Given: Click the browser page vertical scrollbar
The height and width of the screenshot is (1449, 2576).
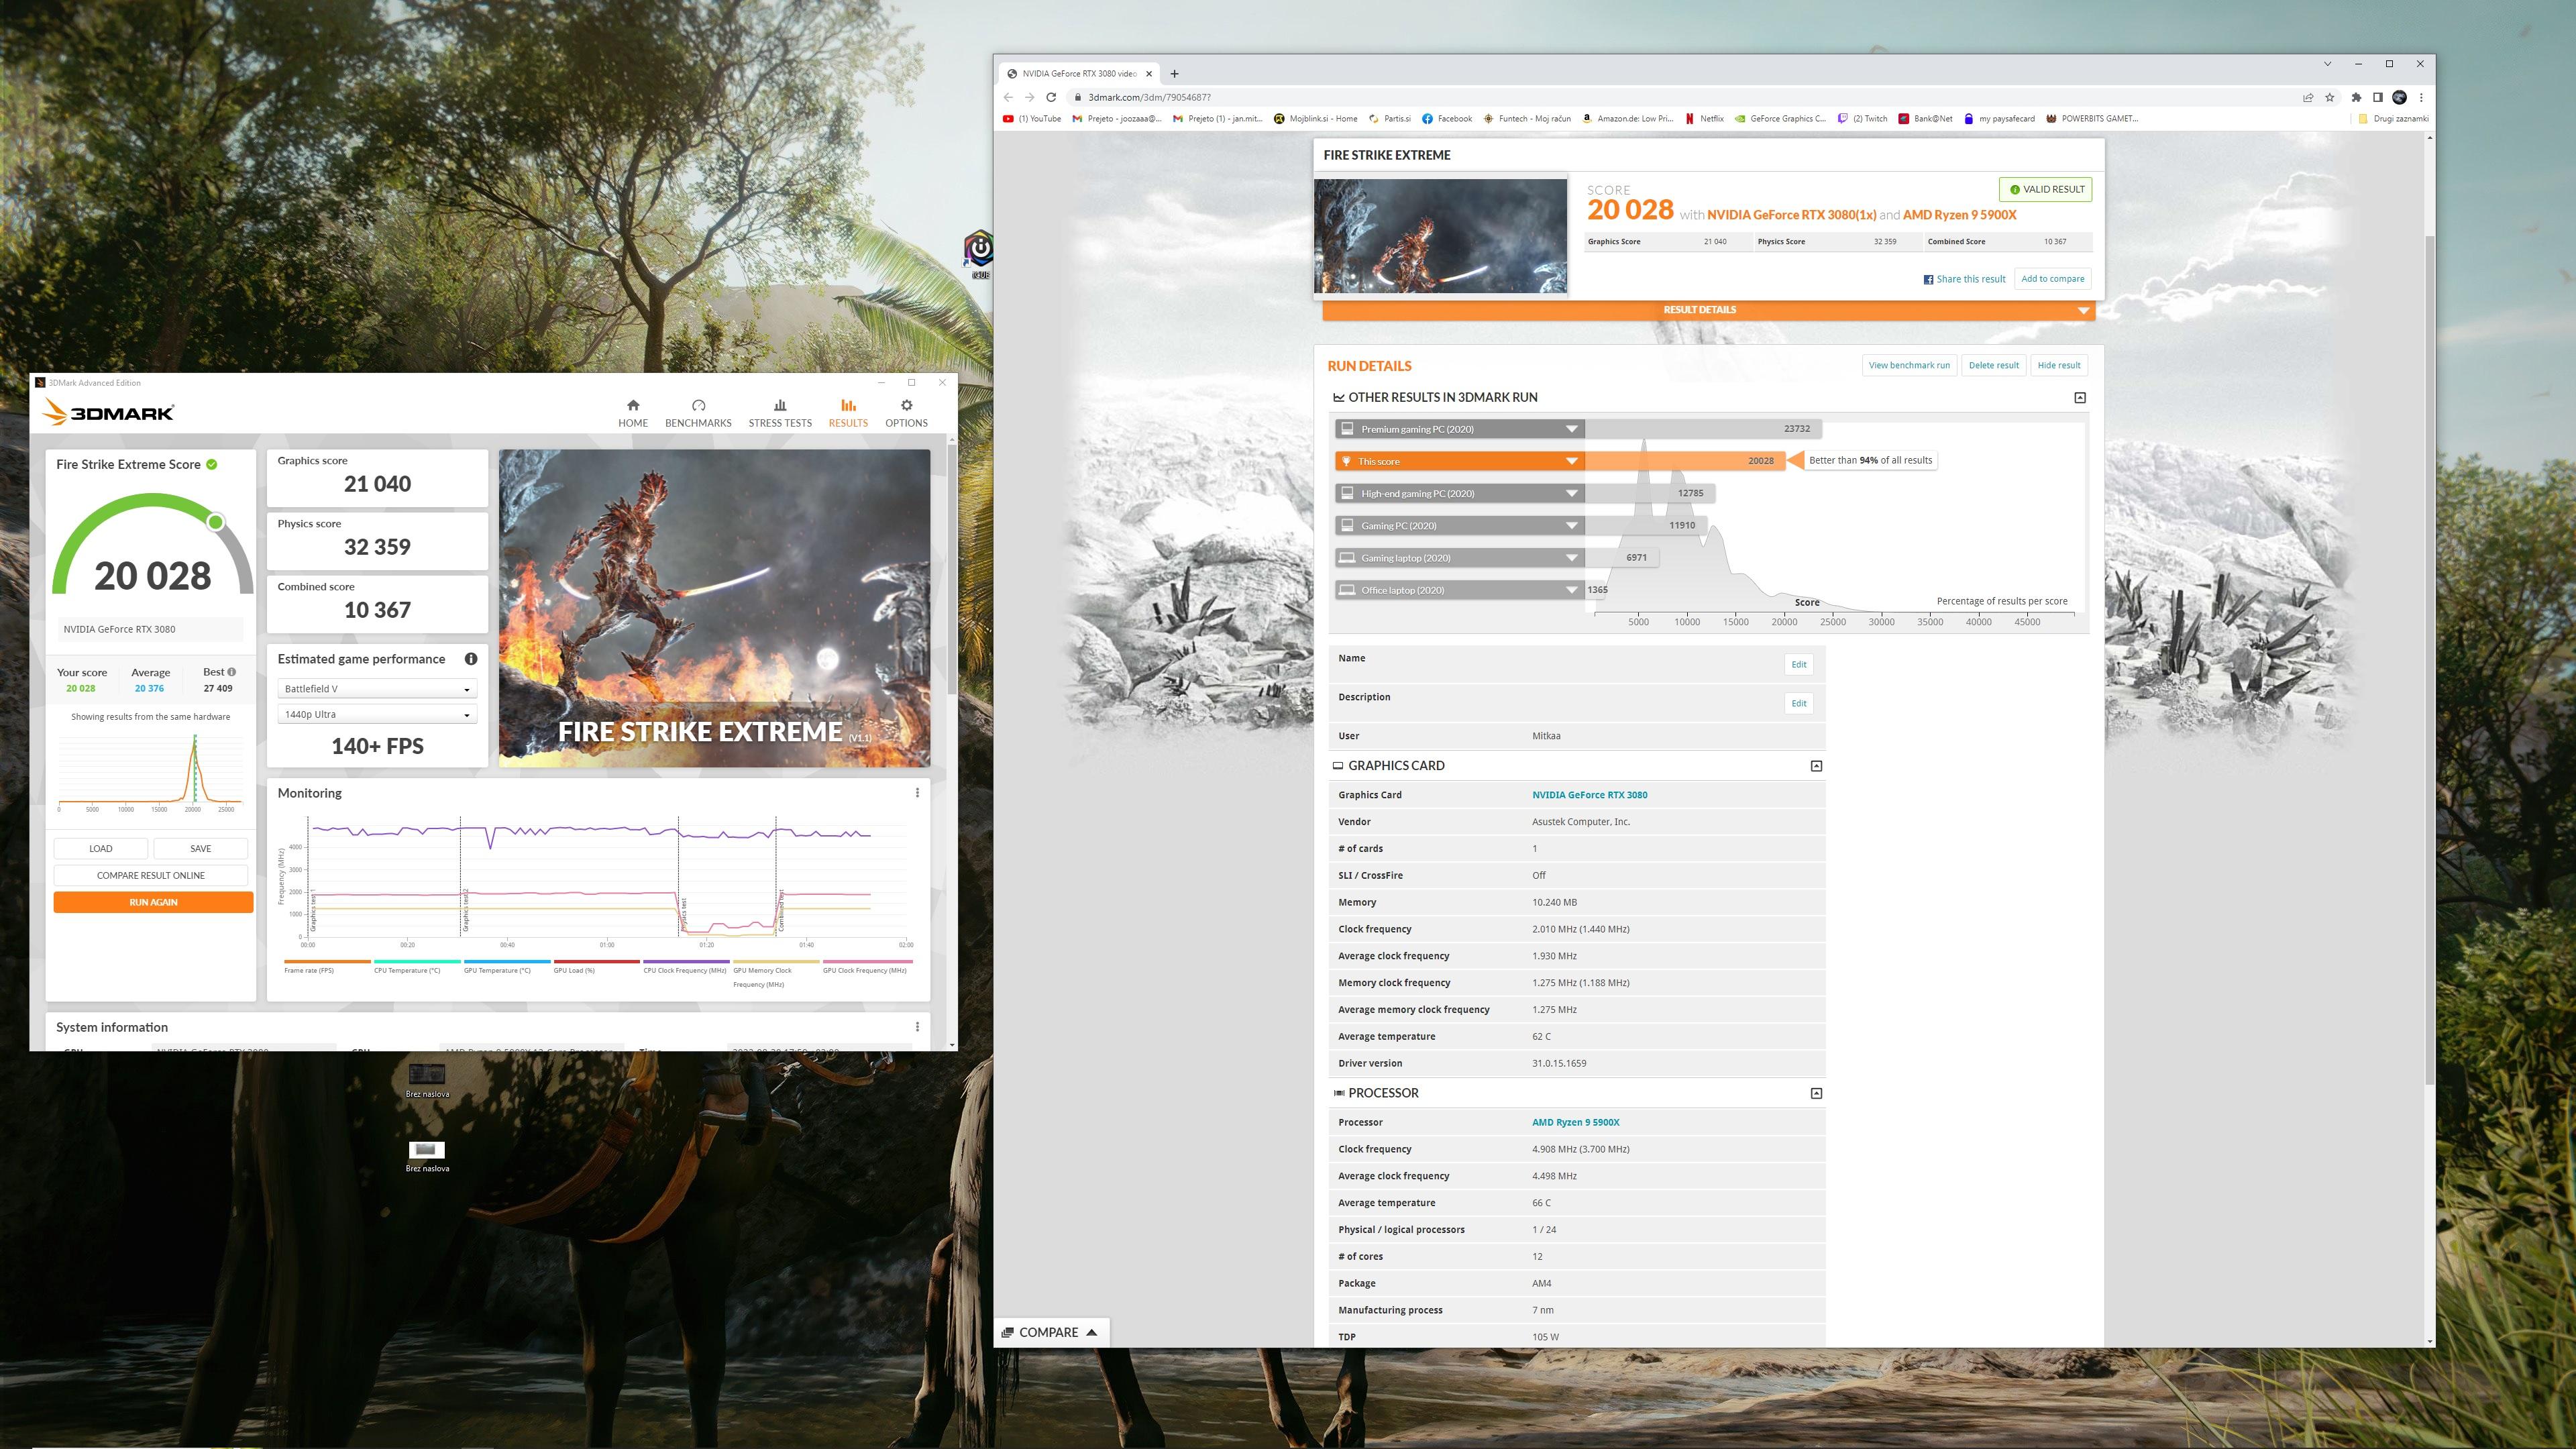Looking at the screenshot, I should click(x=2429, y=660).
